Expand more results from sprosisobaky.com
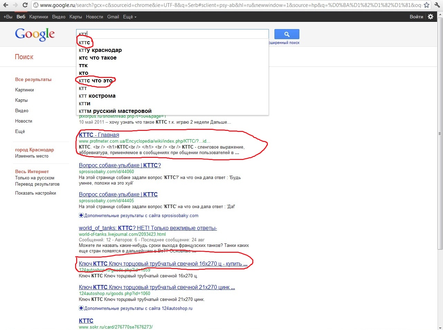Viewport: 443px width, 330px height. pos(139,215)
